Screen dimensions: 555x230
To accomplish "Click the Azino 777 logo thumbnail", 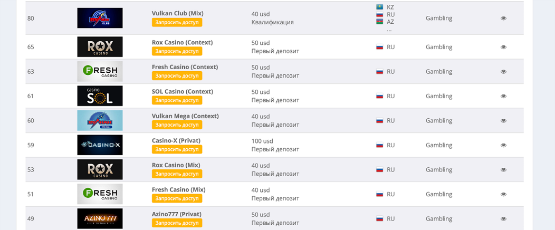I will tap(100, 219).
